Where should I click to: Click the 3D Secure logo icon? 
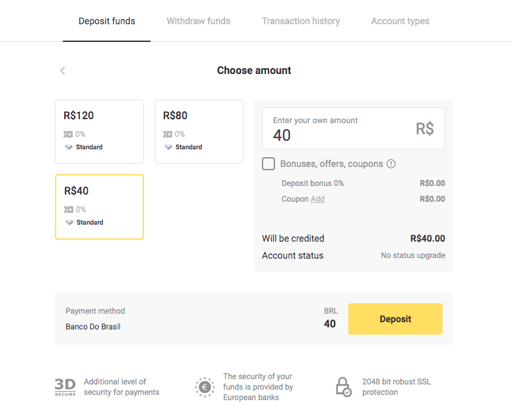pos(65,387)
